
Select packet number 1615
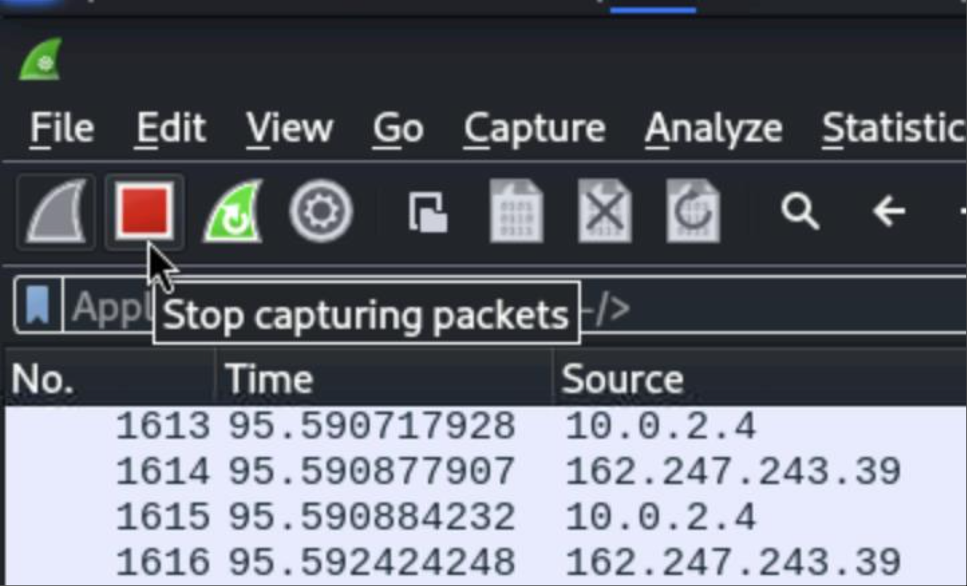162,517
